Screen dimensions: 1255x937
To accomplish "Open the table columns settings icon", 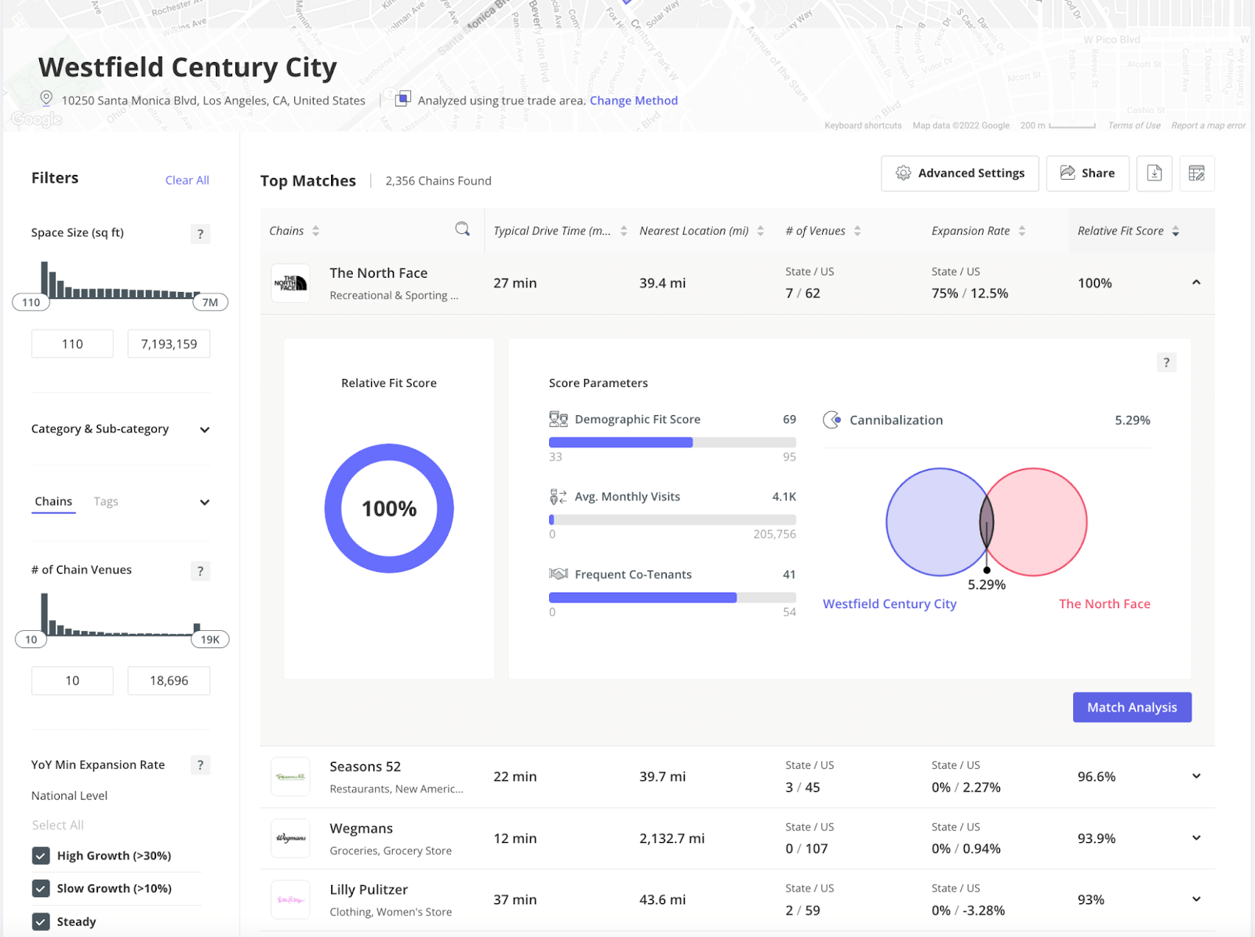I will 1196,173.
